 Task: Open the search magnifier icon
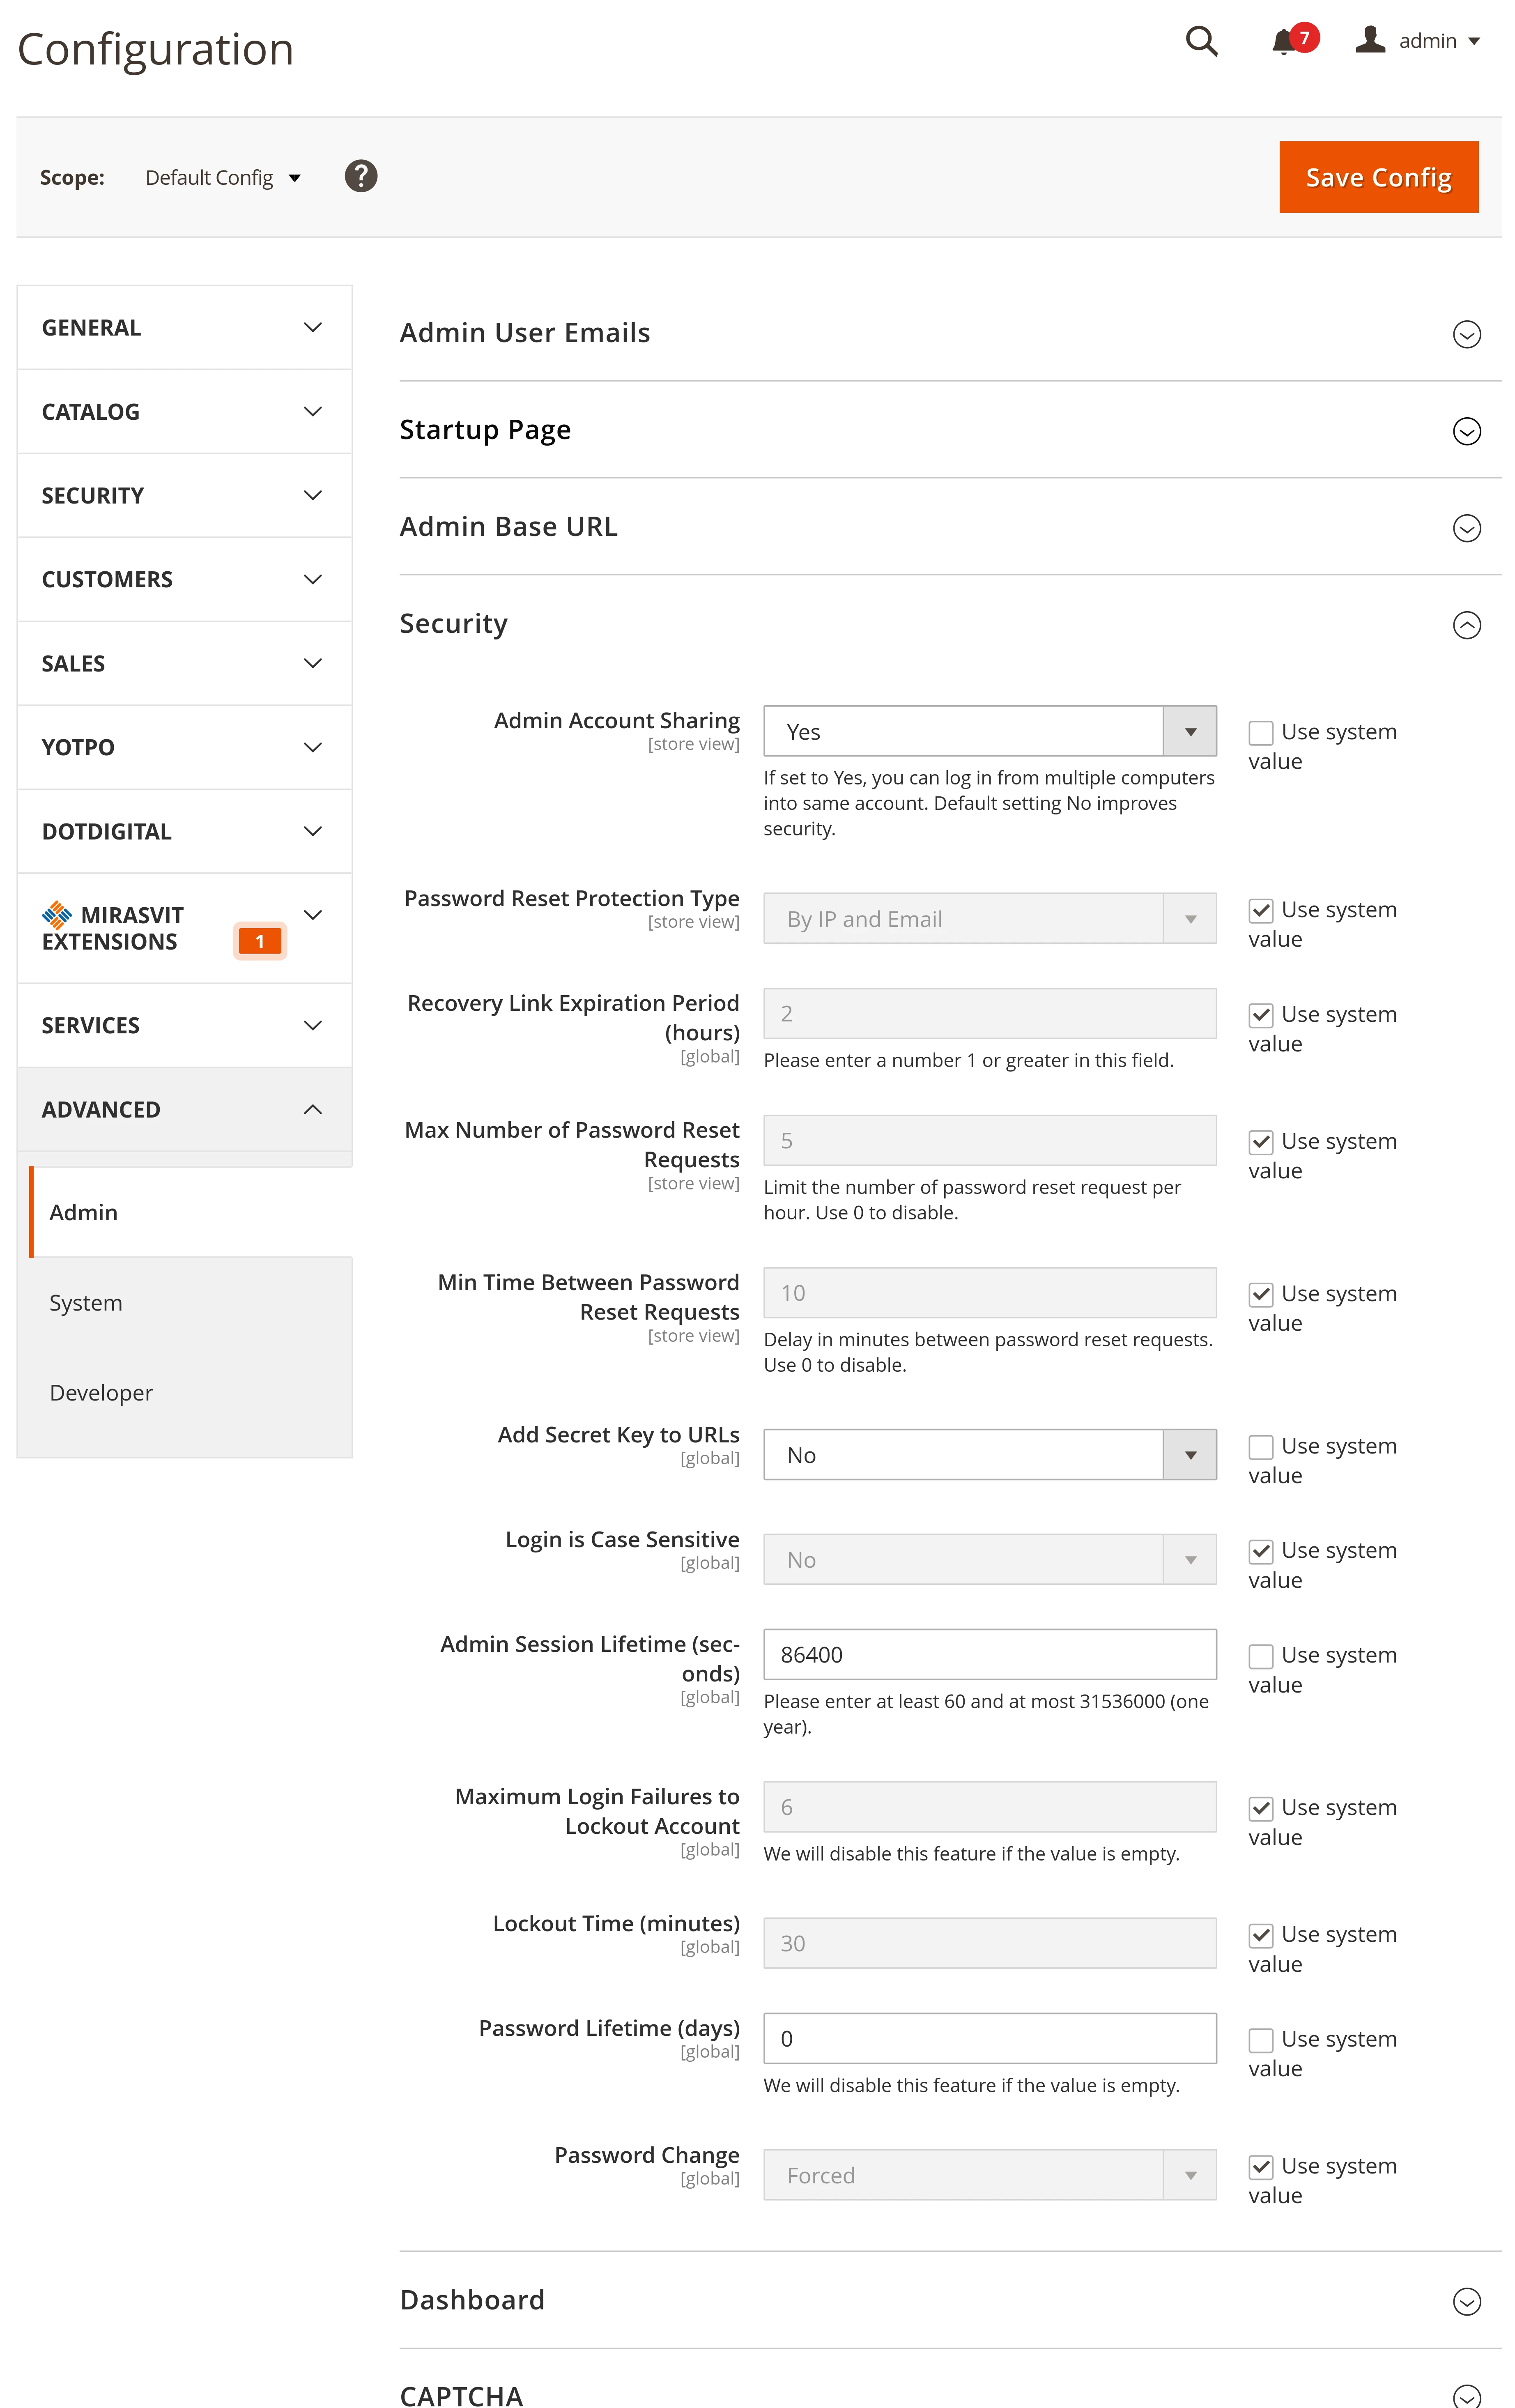pyautogui.click(x=1201, y=41)
